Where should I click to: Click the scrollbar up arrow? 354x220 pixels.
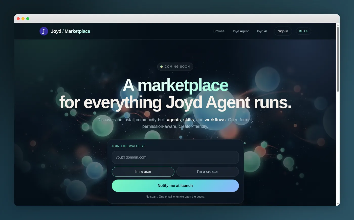[x=338, y=25]
